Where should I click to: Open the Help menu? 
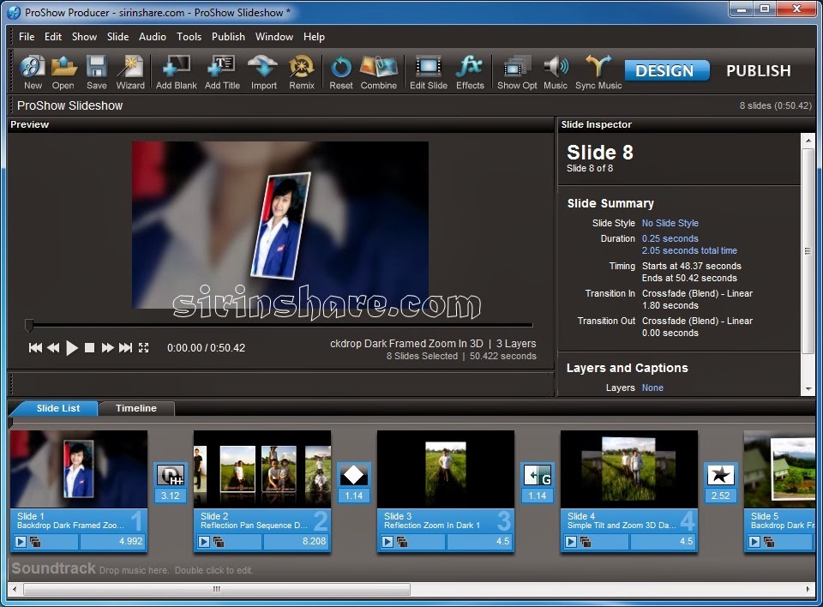tap(314, 37)
